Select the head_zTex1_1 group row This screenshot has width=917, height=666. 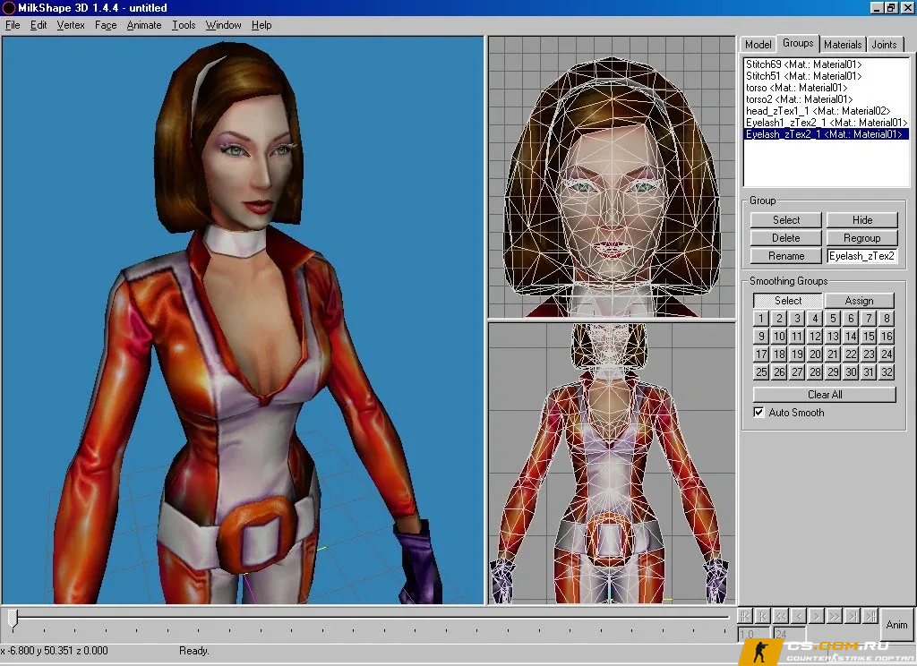(x=827, y=111)
